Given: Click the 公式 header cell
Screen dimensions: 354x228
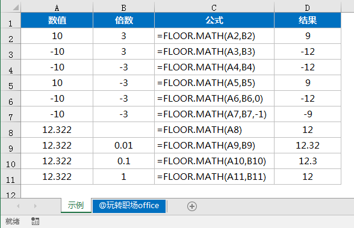Looking at the screenshot, I should (x=214, y=20).
